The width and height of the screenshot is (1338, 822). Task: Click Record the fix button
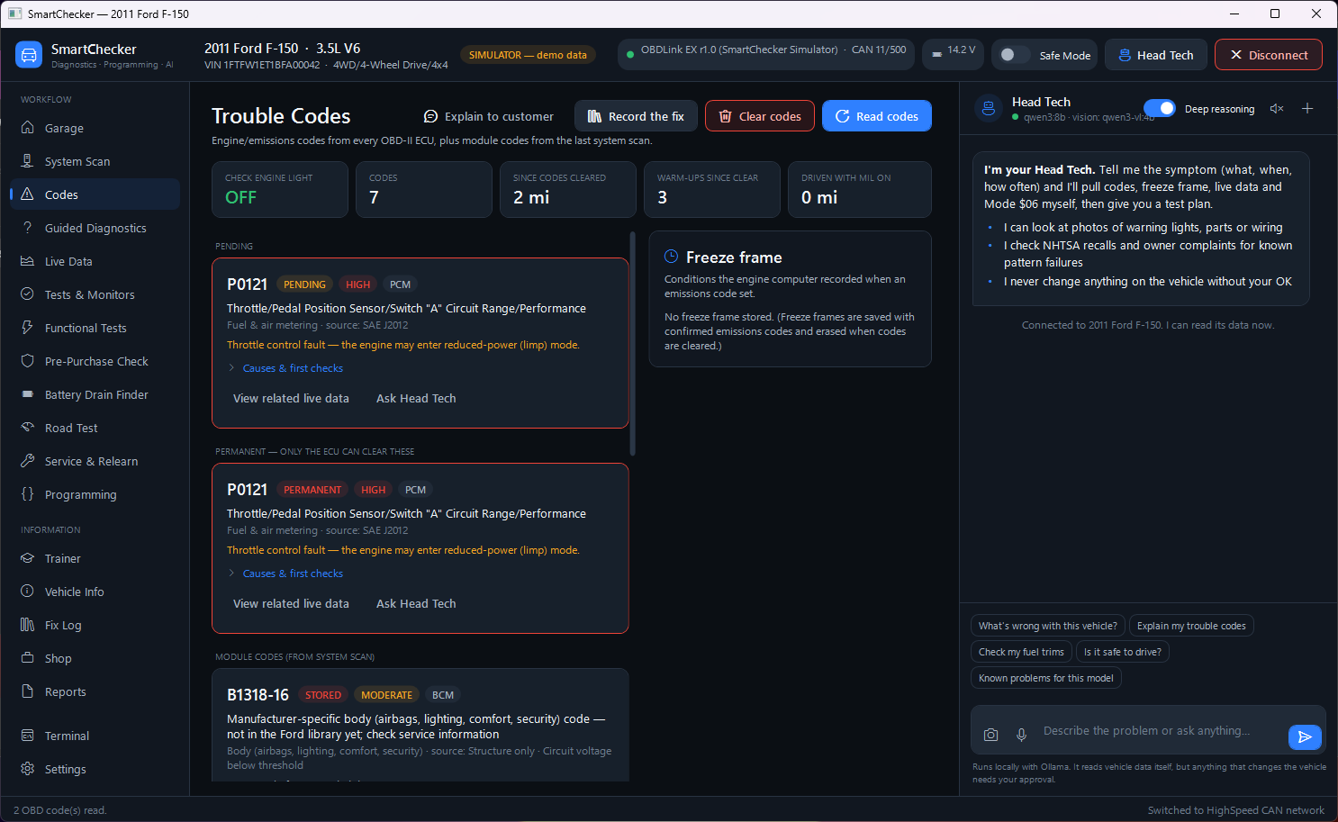click(636, 116)
